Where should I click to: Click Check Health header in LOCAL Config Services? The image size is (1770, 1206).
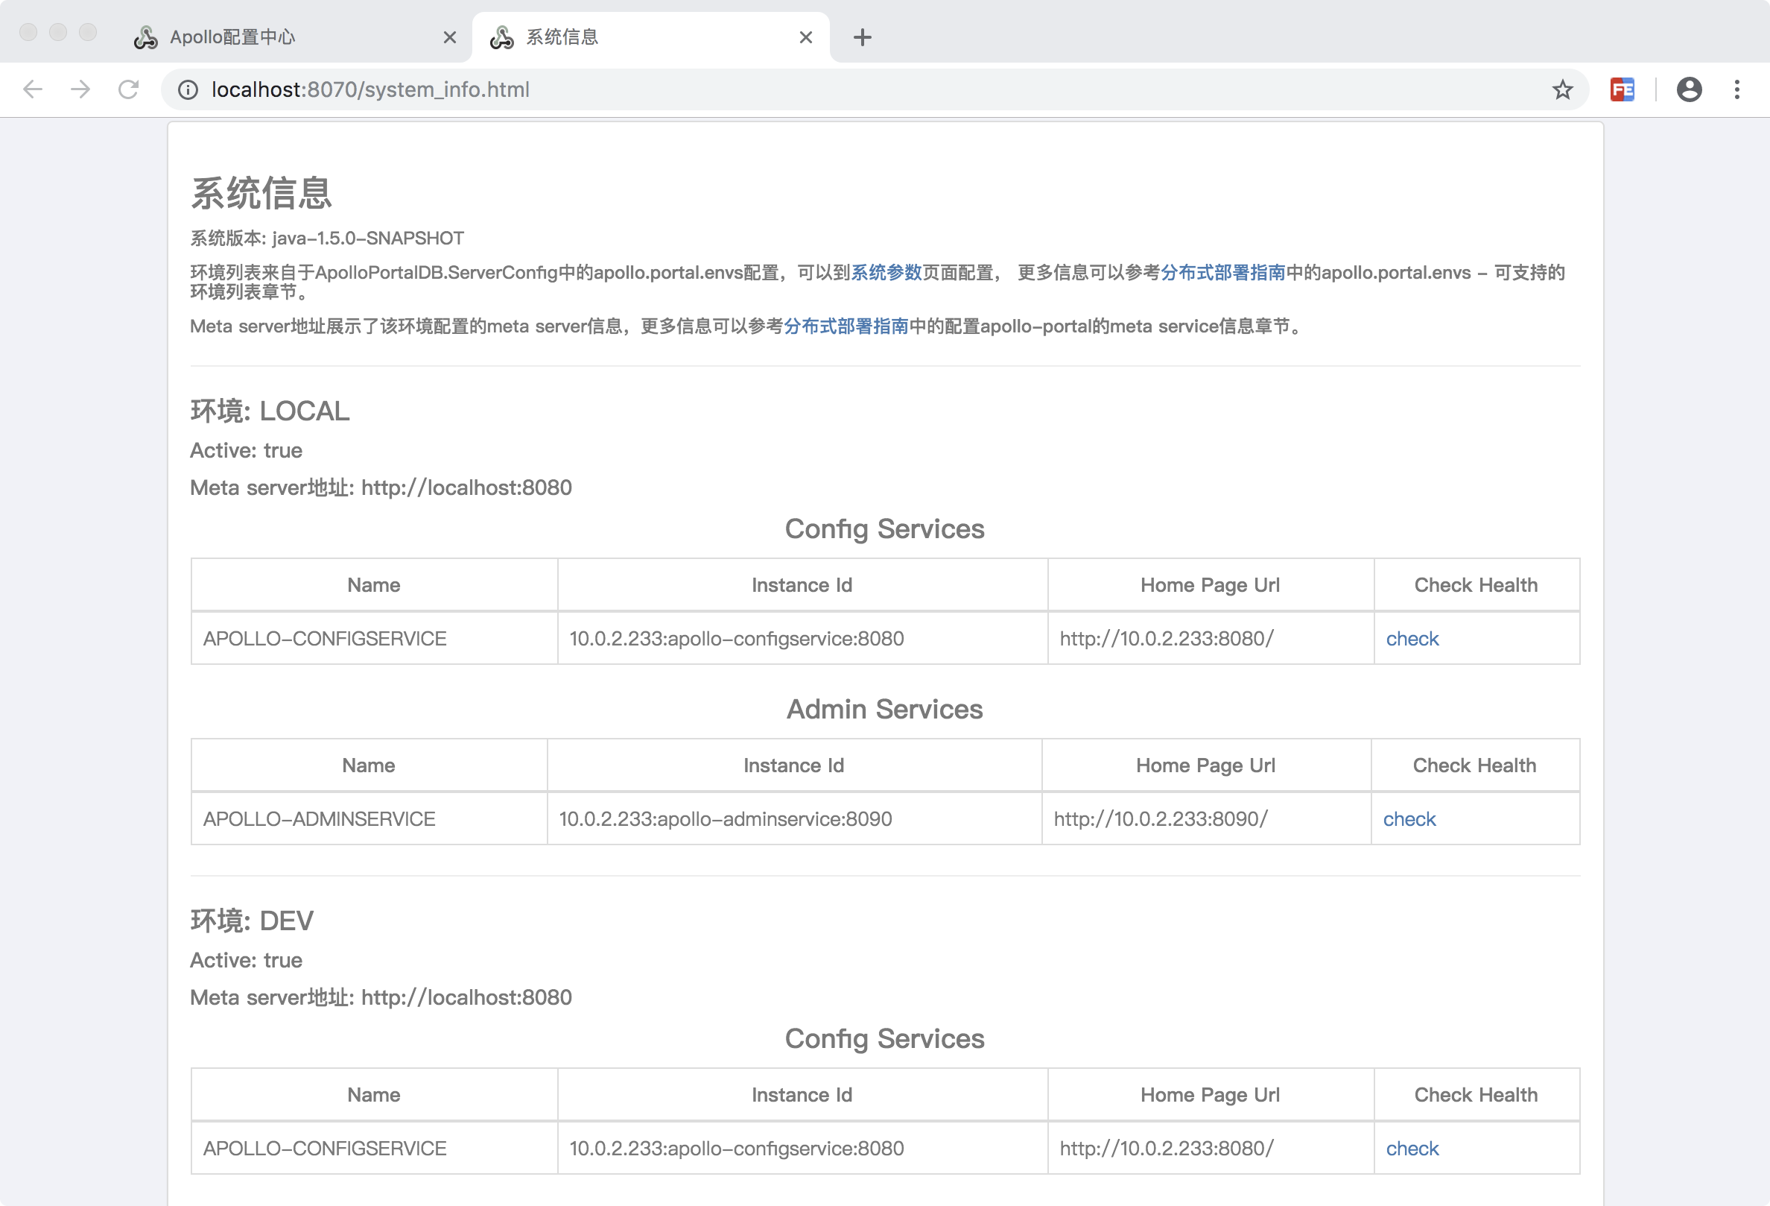(1475, 585)
